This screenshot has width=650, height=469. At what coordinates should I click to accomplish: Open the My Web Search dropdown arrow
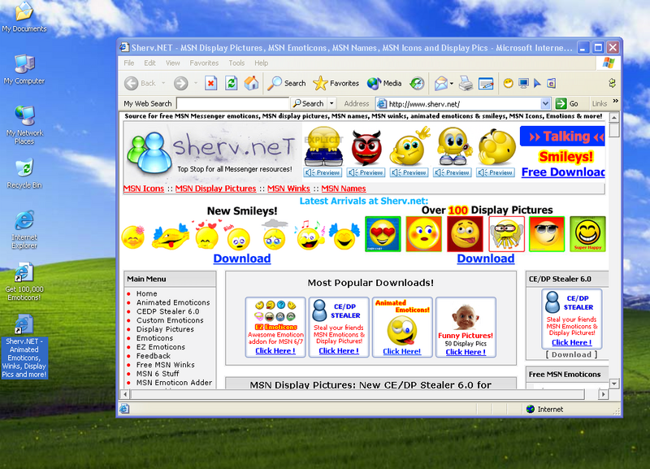[331, 103]
